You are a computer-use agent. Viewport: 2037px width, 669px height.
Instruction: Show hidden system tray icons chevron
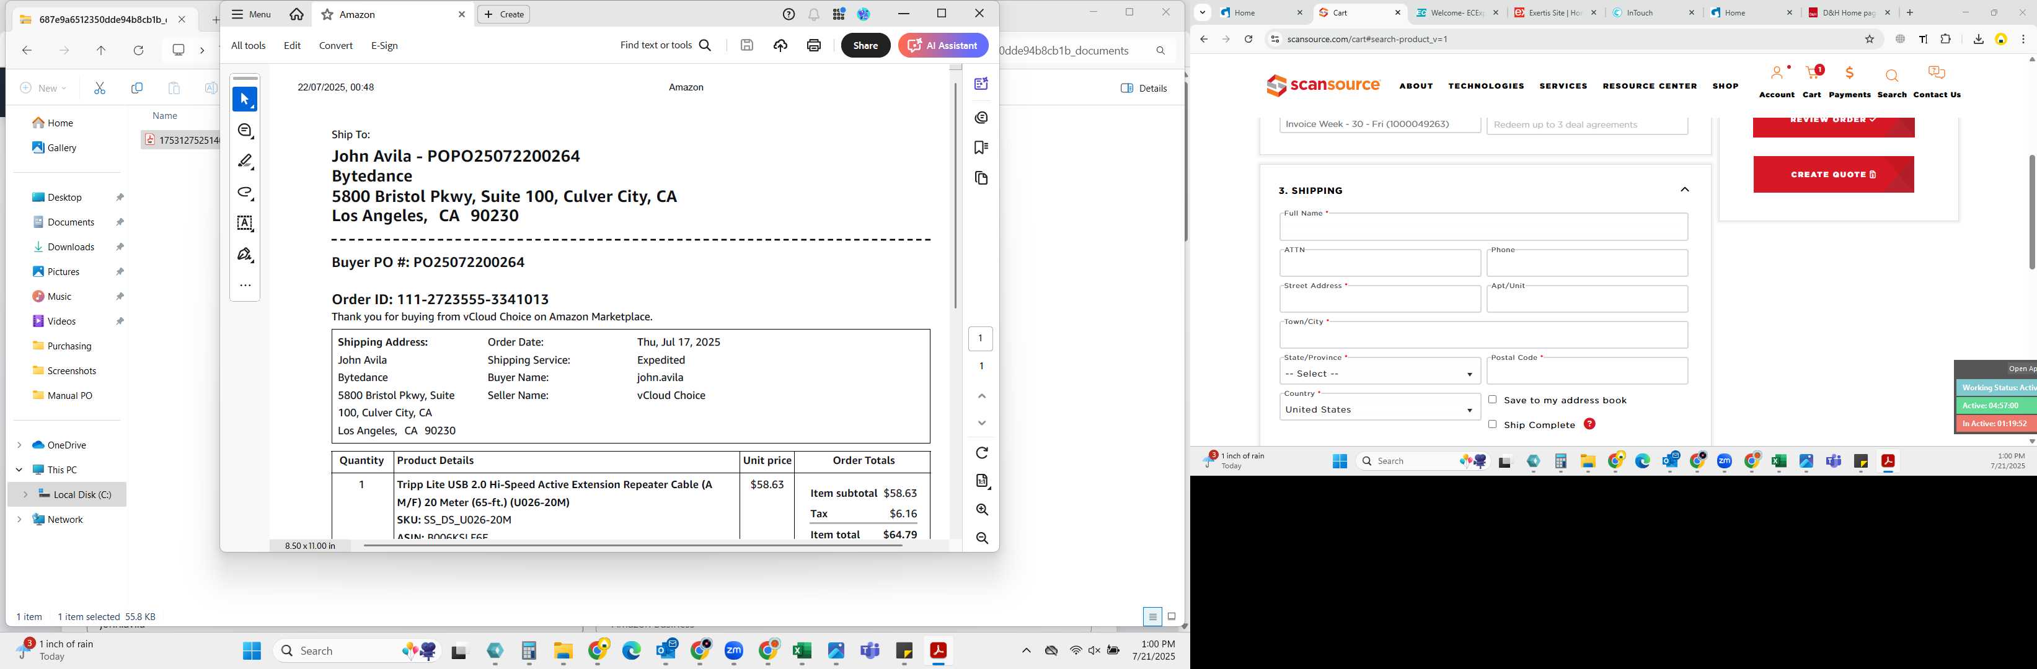click(x=1027, y=651)
